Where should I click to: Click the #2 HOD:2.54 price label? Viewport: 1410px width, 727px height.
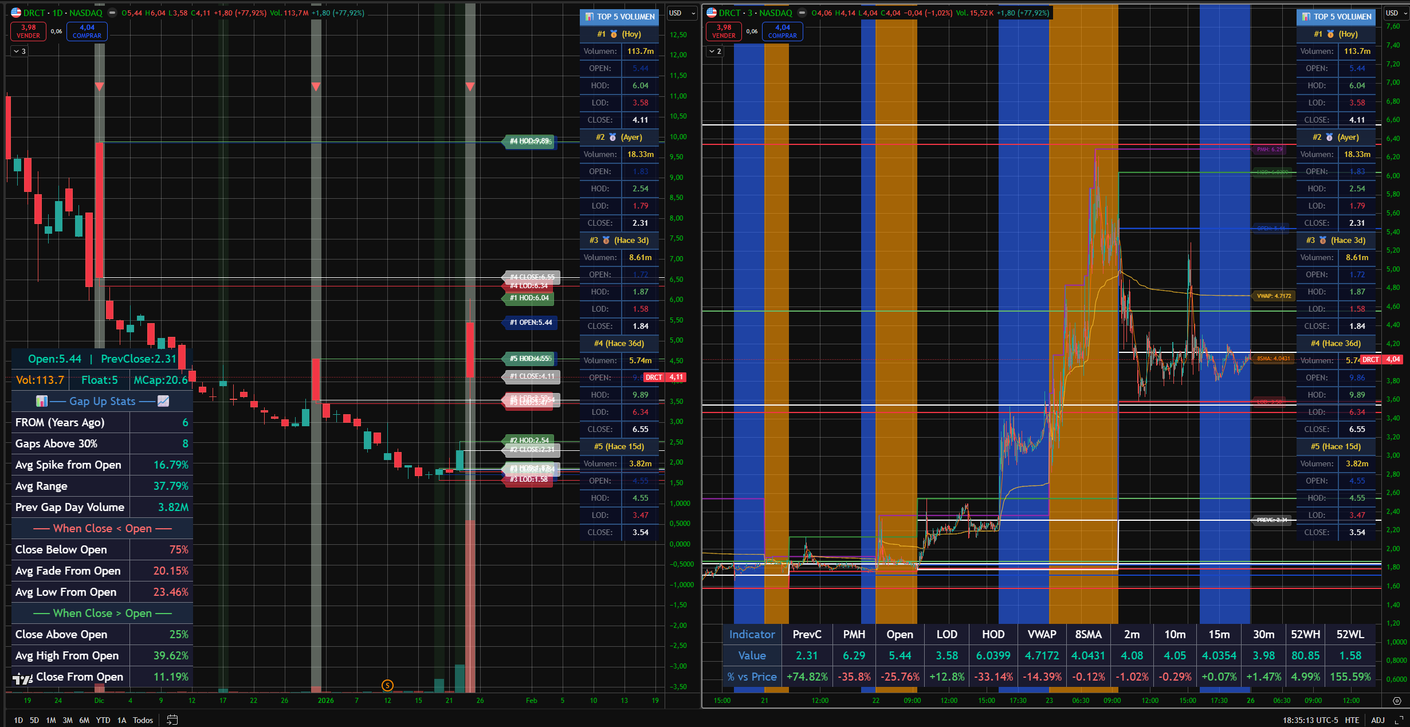point(529,441)
